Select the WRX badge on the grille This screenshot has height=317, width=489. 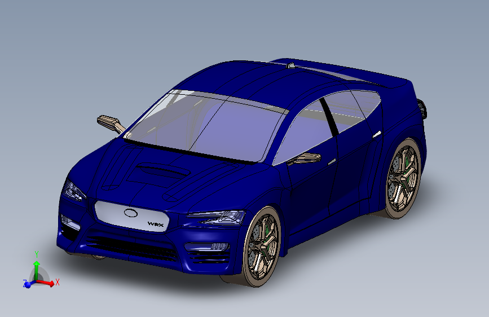coord(155,224)
